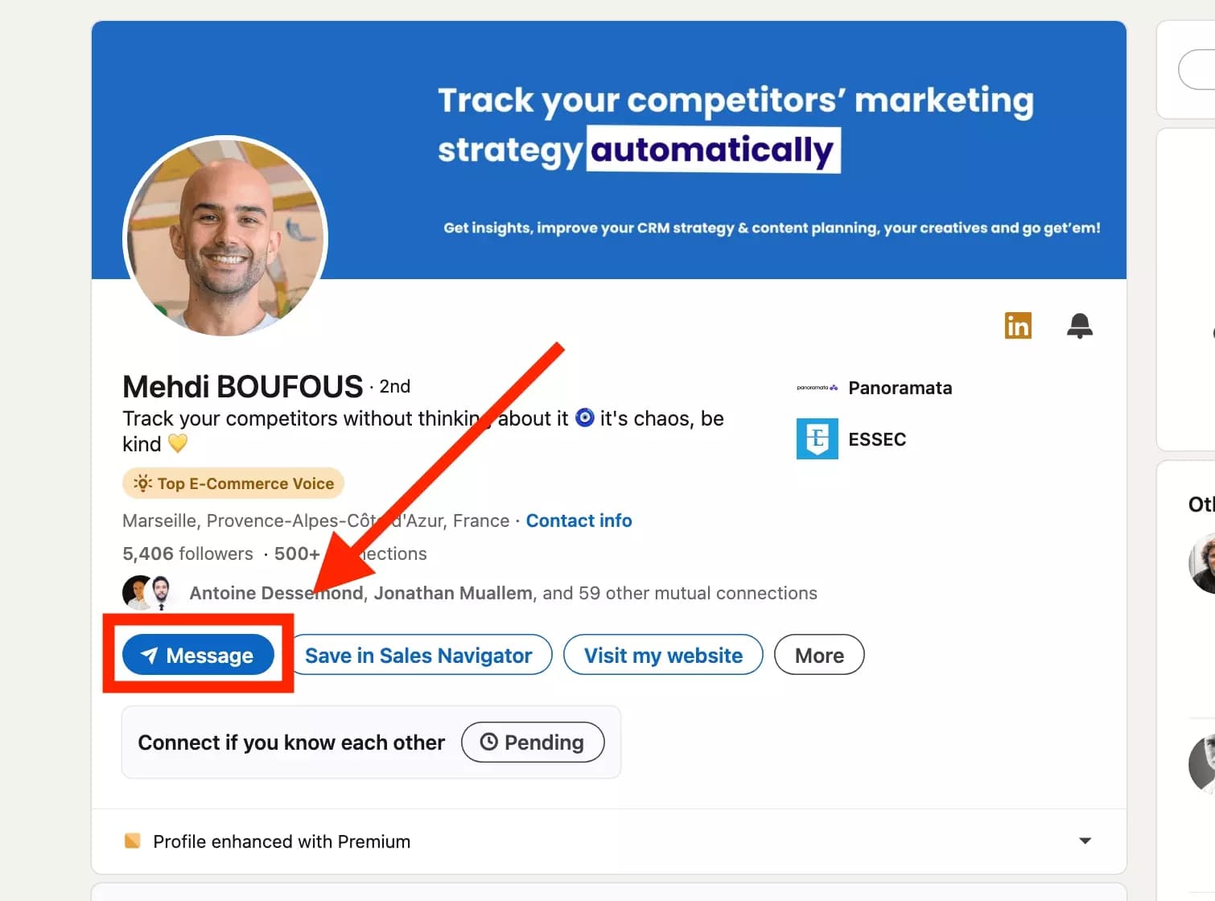Click the ESSEC school logo
This screenshot has width=1215, height=901.
pyautogui.click(x=818, y=438)
